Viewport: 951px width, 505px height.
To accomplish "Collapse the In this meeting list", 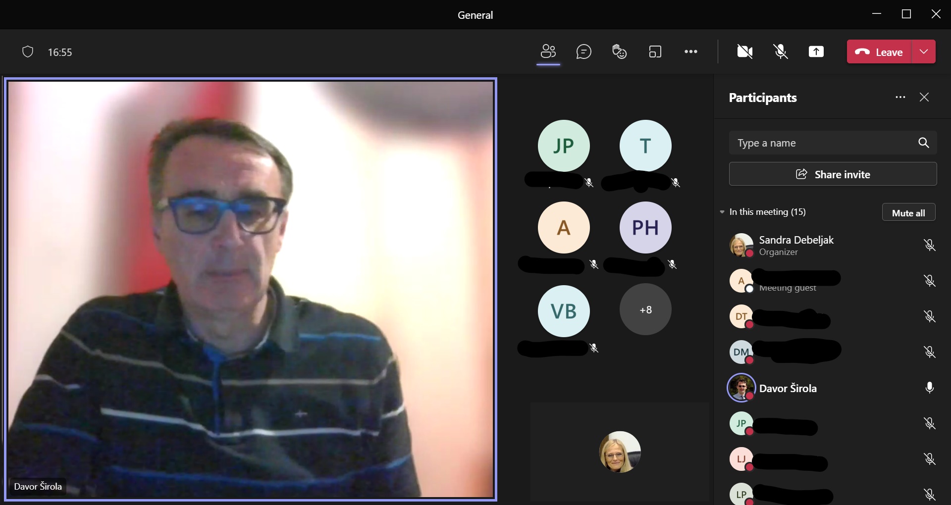I will (722, 212).
